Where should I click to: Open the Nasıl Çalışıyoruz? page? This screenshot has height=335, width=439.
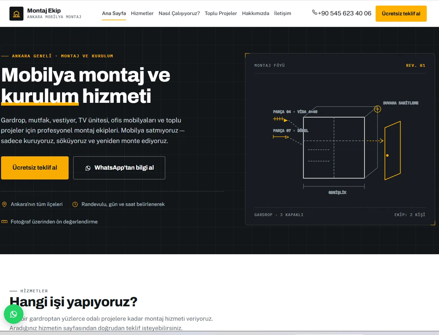coord(179,13)
